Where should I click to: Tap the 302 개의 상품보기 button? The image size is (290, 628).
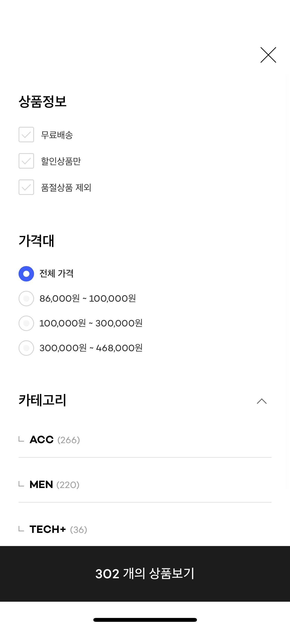(145, 574)
